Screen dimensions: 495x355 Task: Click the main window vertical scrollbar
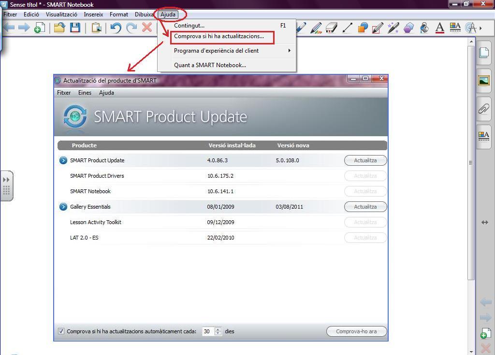click(x=471, y=162)
